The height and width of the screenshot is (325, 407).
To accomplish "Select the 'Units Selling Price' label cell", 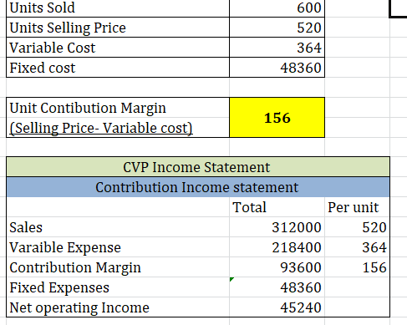I will coord(118,28).
